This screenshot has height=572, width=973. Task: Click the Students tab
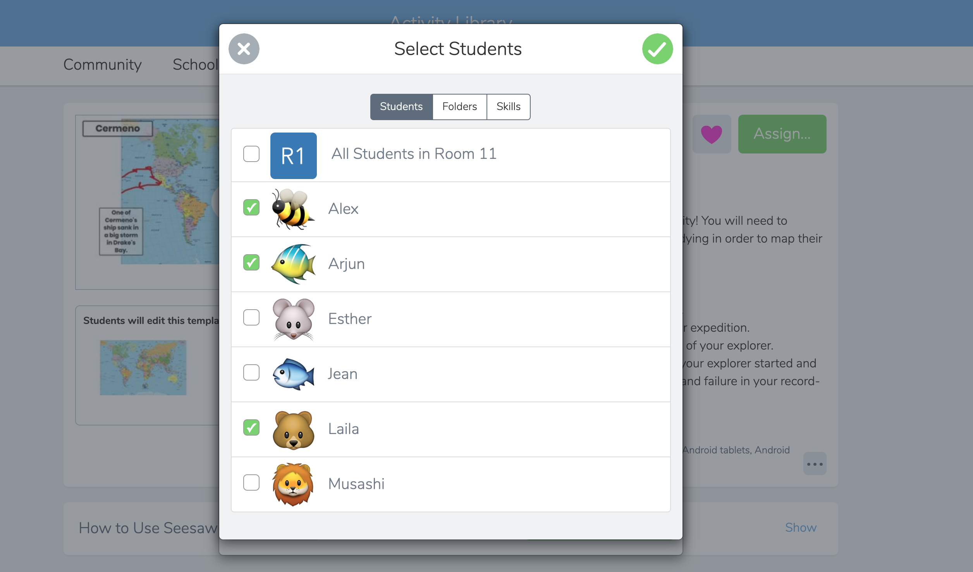point(401,106)
